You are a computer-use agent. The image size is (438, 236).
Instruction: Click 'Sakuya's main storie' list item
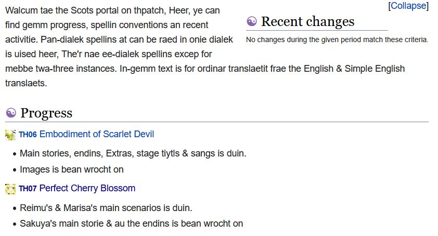tap(131, 224)
